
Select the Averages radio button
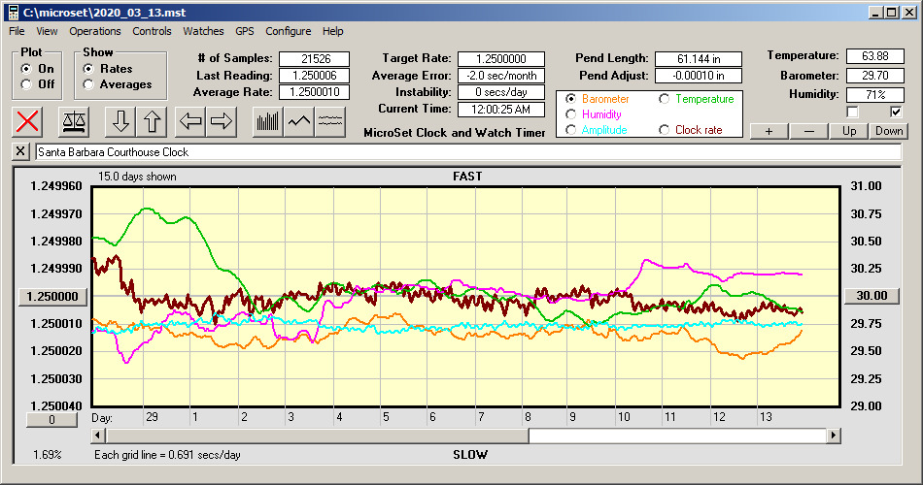click(x=88, y=84)
